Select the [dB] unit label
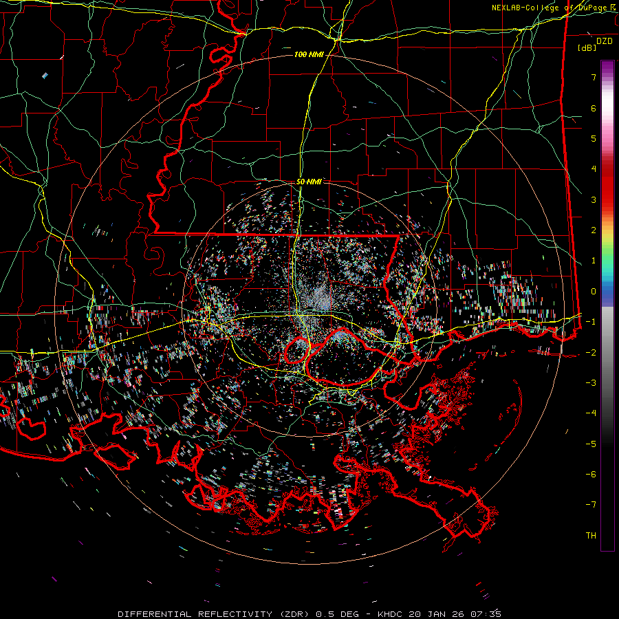 587,47
